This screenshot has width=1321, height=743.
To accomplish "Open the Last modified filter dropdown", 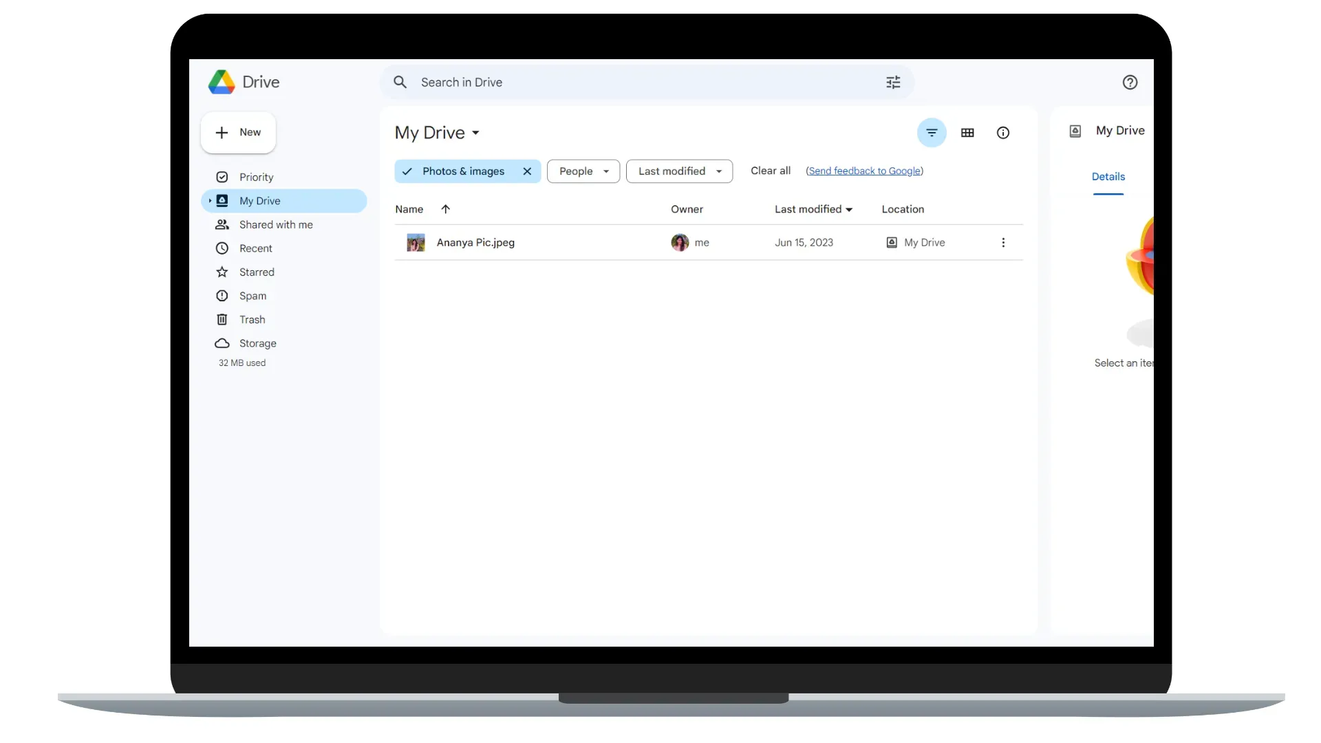I will [679, 171].
